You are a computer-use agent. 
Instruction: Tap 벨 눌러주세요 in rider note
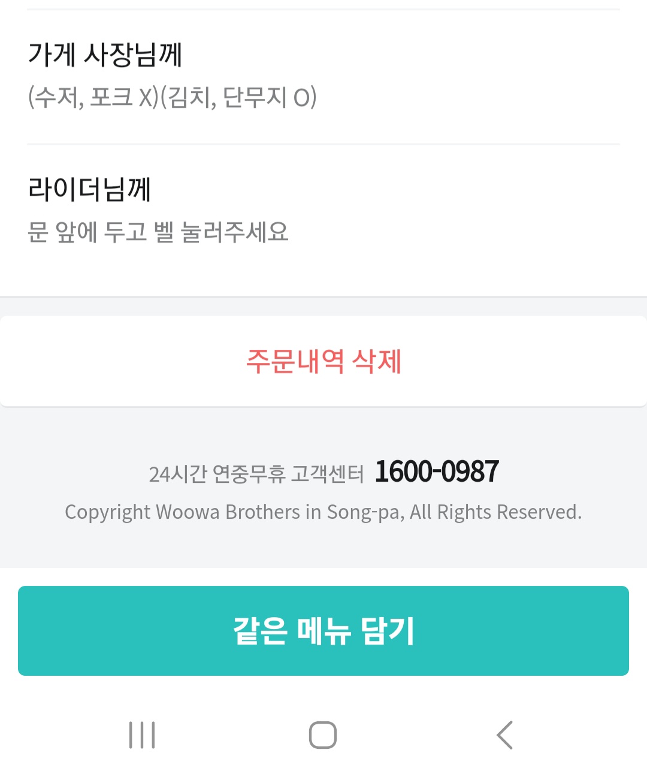click(x=221, y=232)
